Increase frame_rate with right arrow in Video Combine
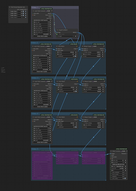Image resolution: width=136 pixels, height=191 pixels. click(x=125, y=161)
